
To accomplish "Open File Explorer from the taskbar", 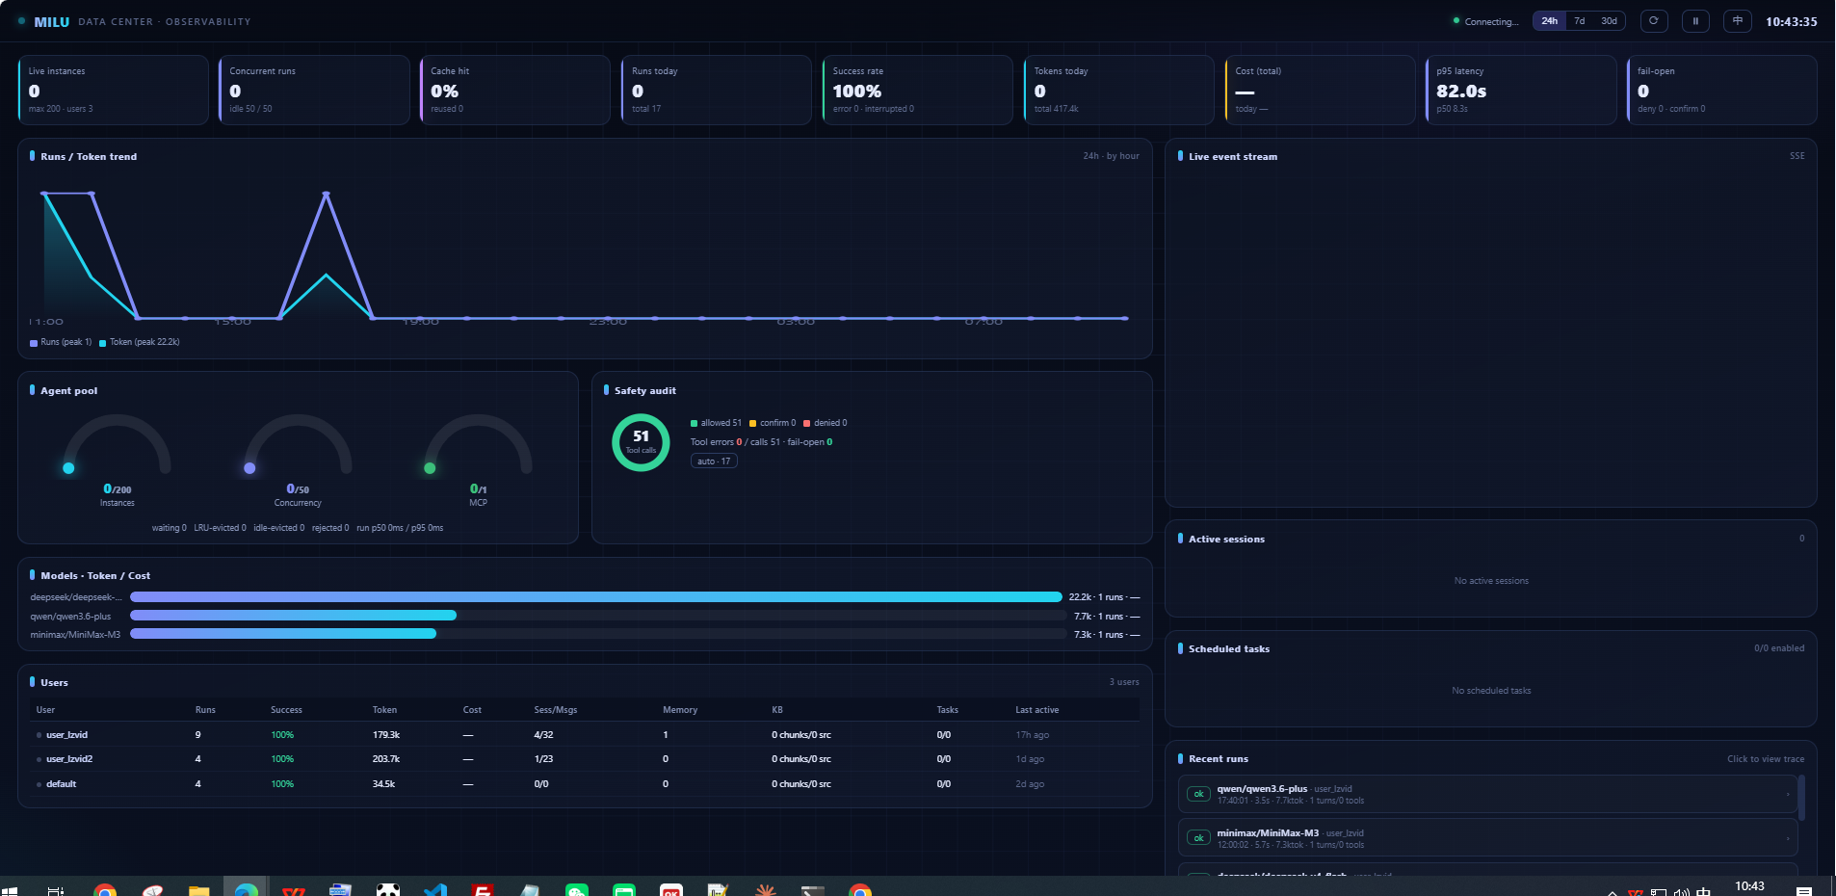I will point(199,890).
